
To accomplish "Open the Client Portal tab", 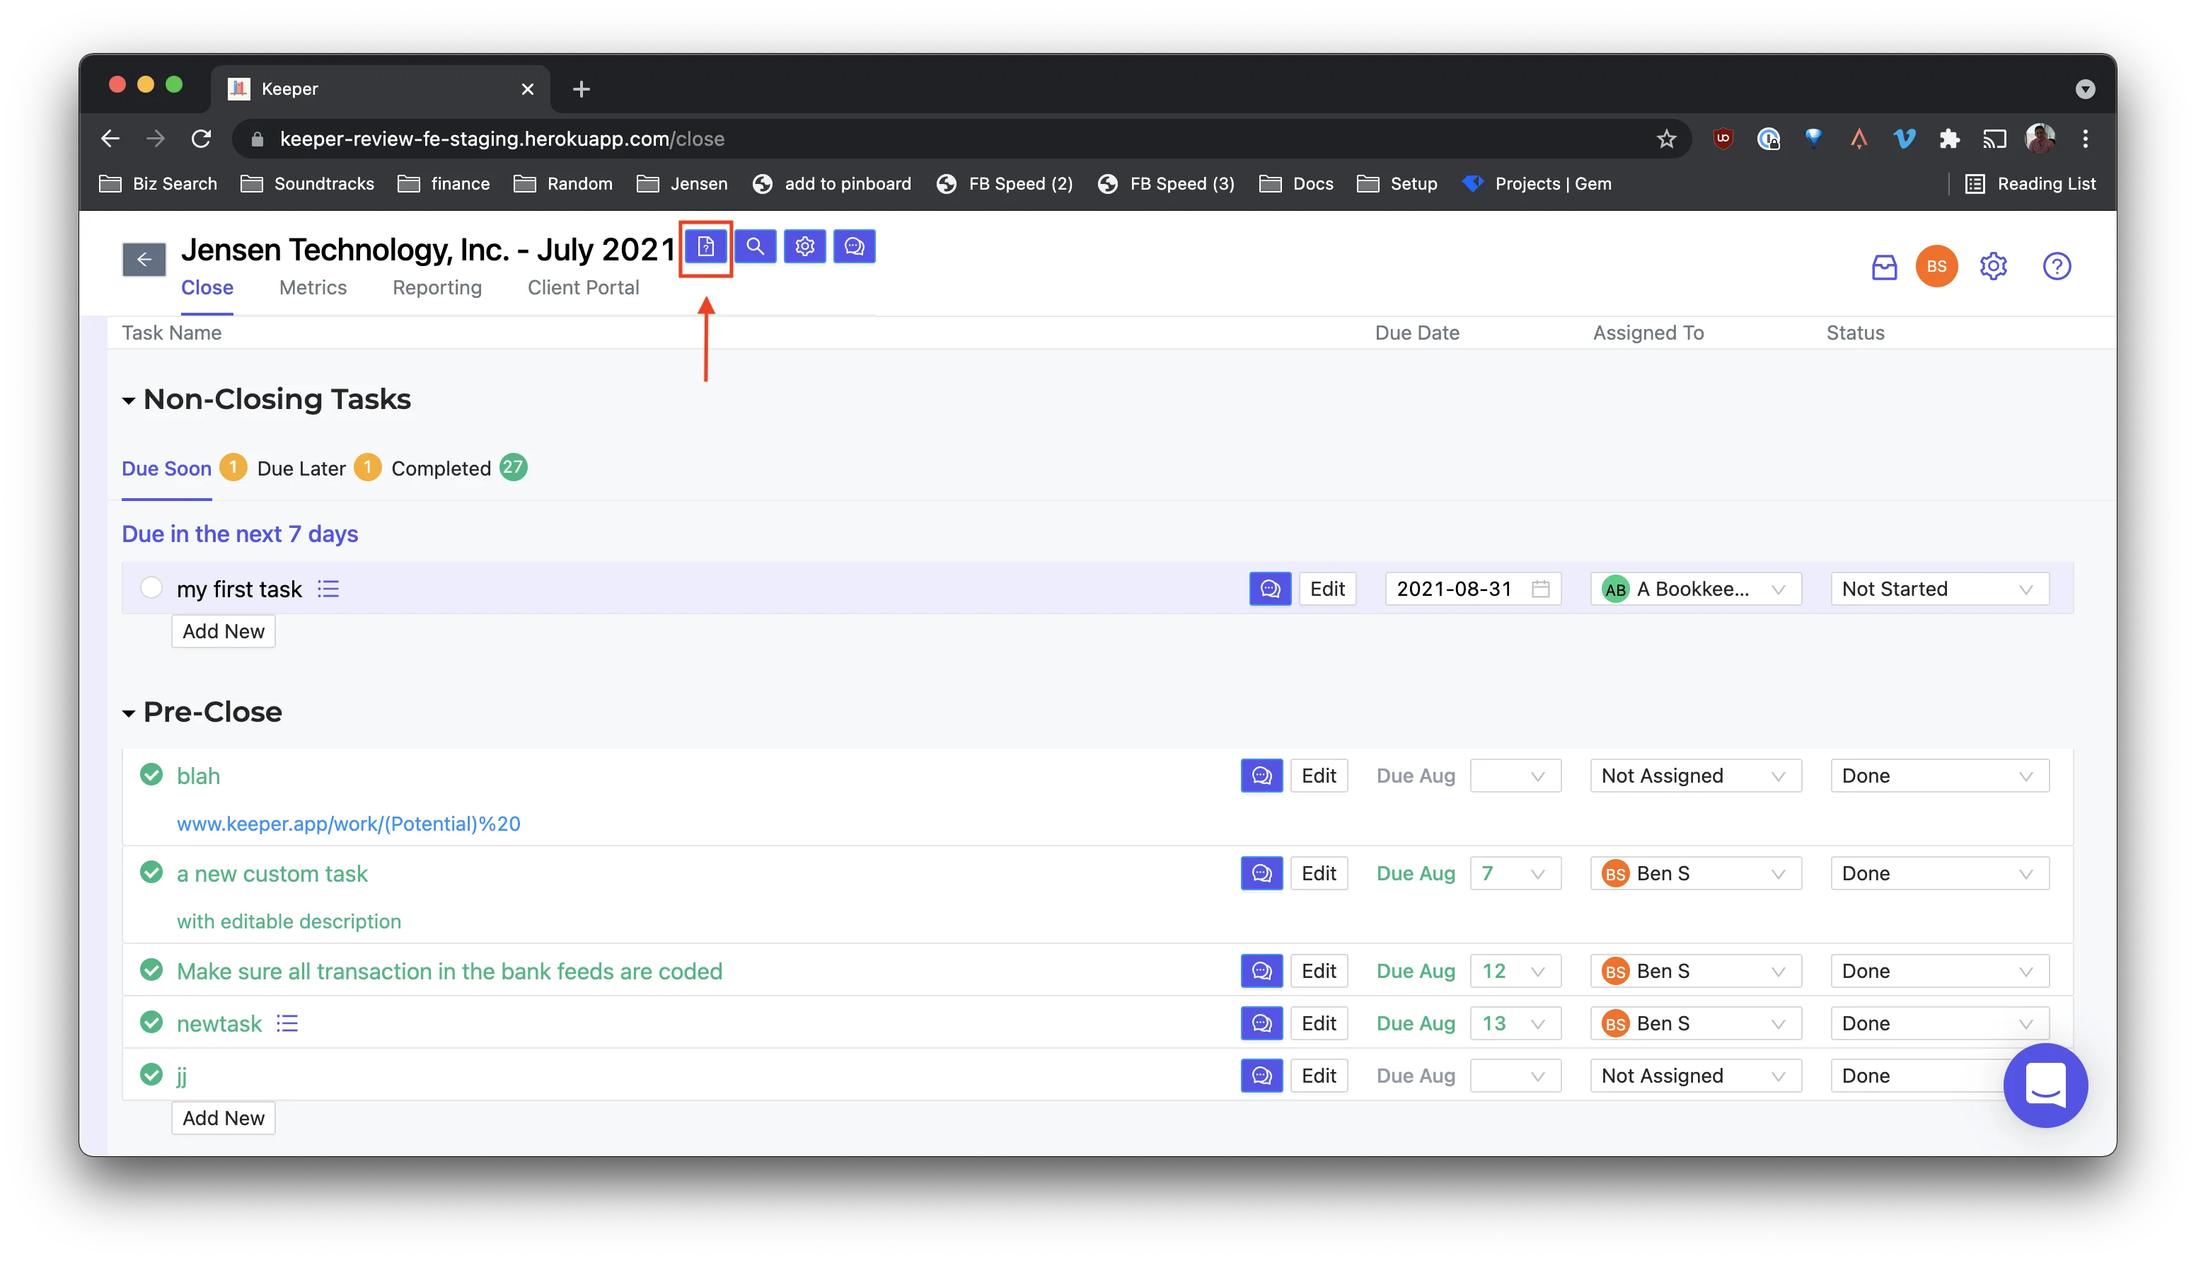I will (x=584, y=287).
